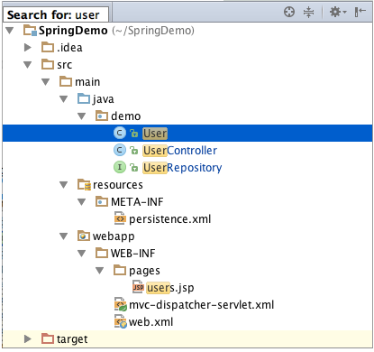374x352 pixels.
Task: Collapse the src folder
Action: click(x=28, y=65)
